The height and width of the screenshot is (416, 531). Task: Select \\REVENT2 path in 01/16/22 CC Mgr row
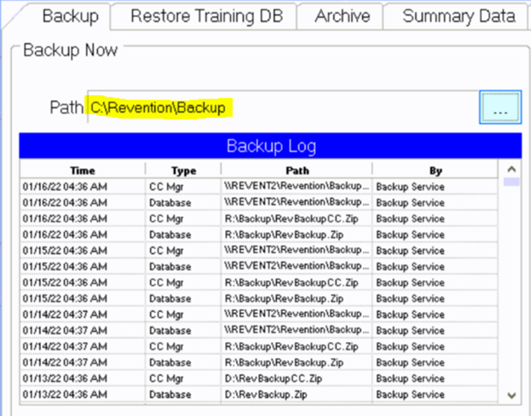tap(296, 186)
